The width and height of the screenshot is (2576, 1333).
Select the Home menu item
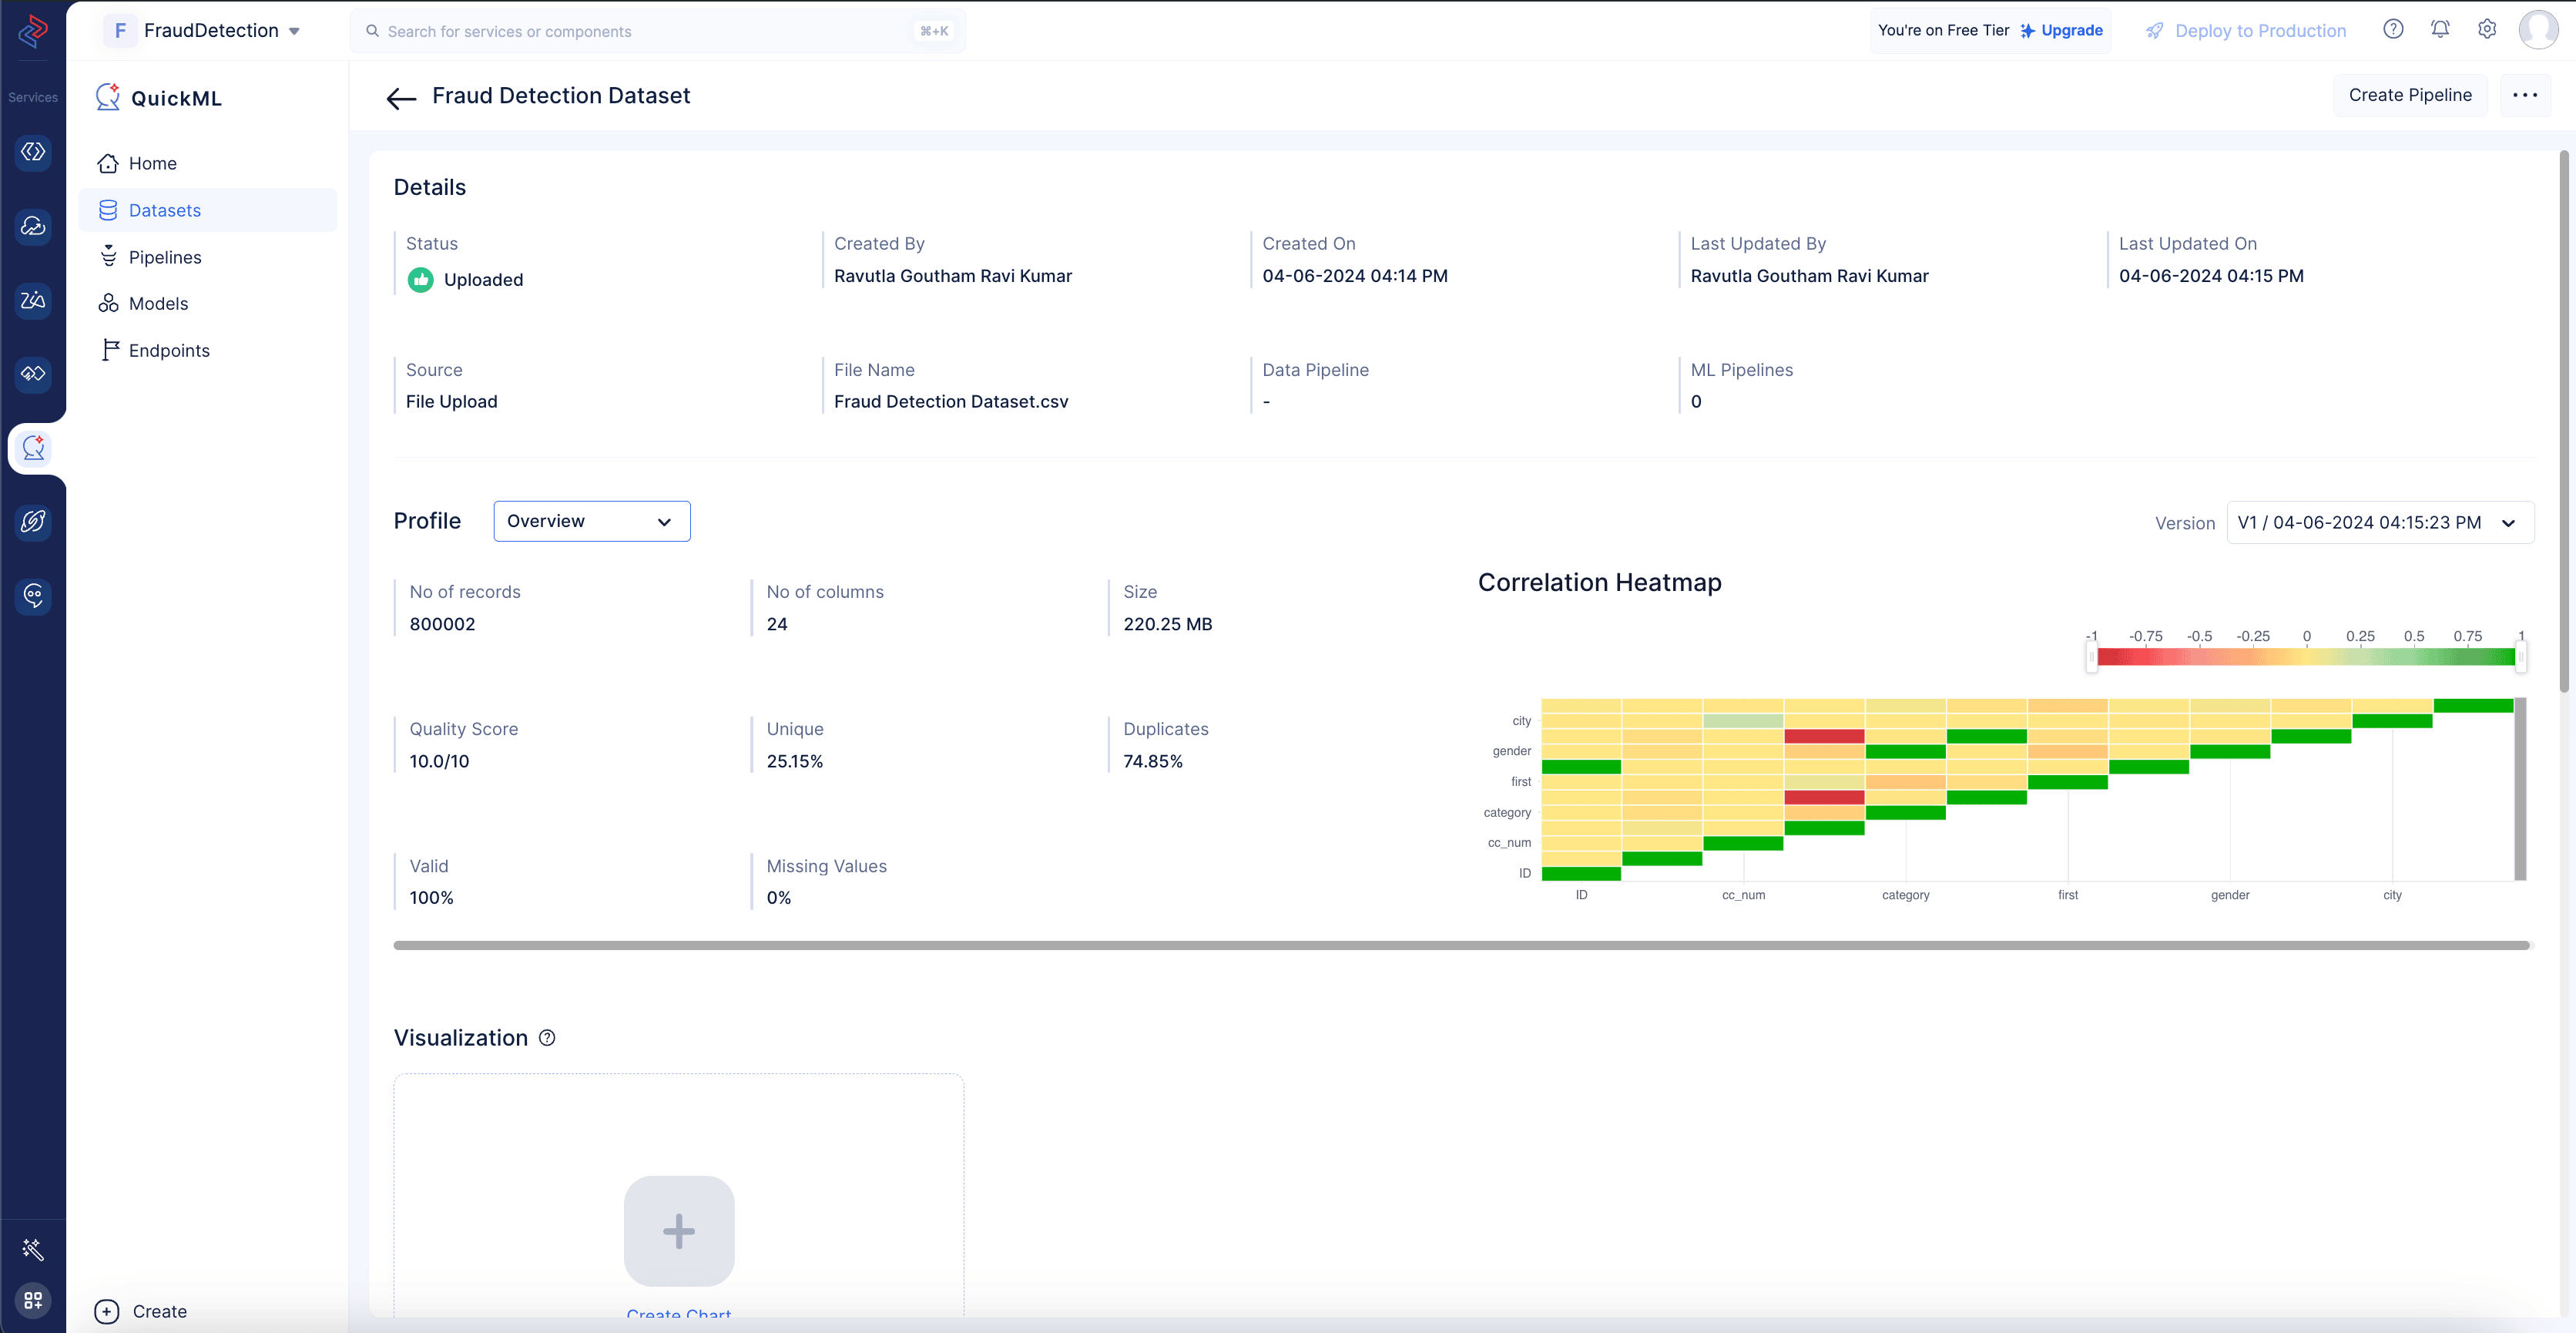[x=155, y=162]
